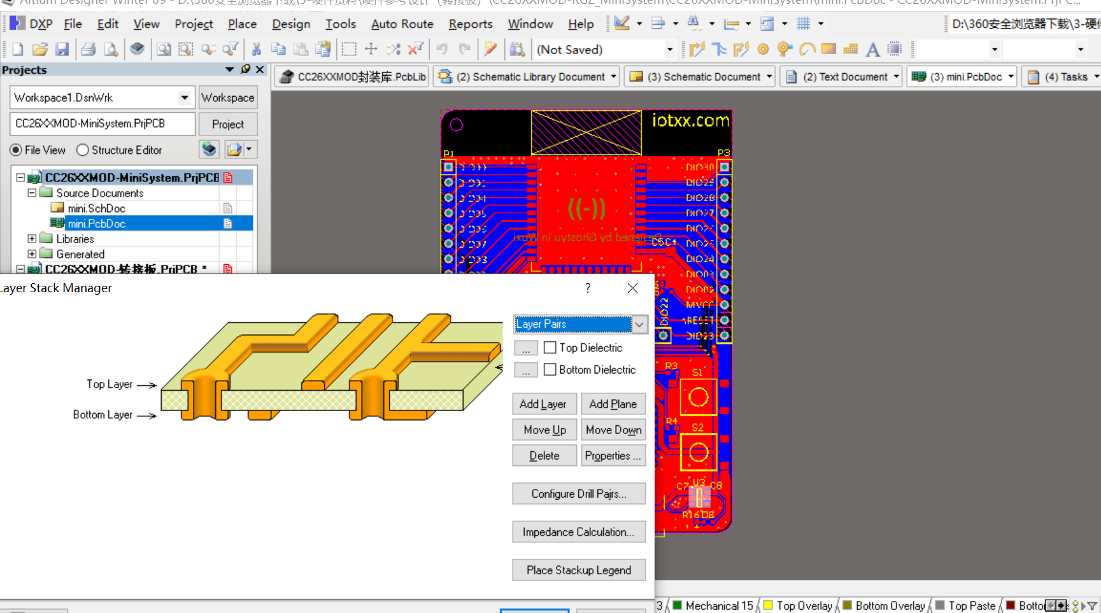Open the File menu
This screenshot has width=1101, height=613.
[73, 24]
